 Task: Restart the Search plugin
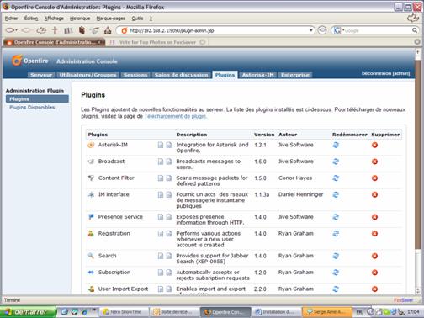pyautogui.click(x=336, y=256)
